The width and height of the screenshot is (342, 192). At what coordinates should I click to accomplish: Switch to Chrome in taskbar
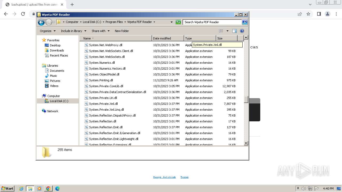[48, 189]
